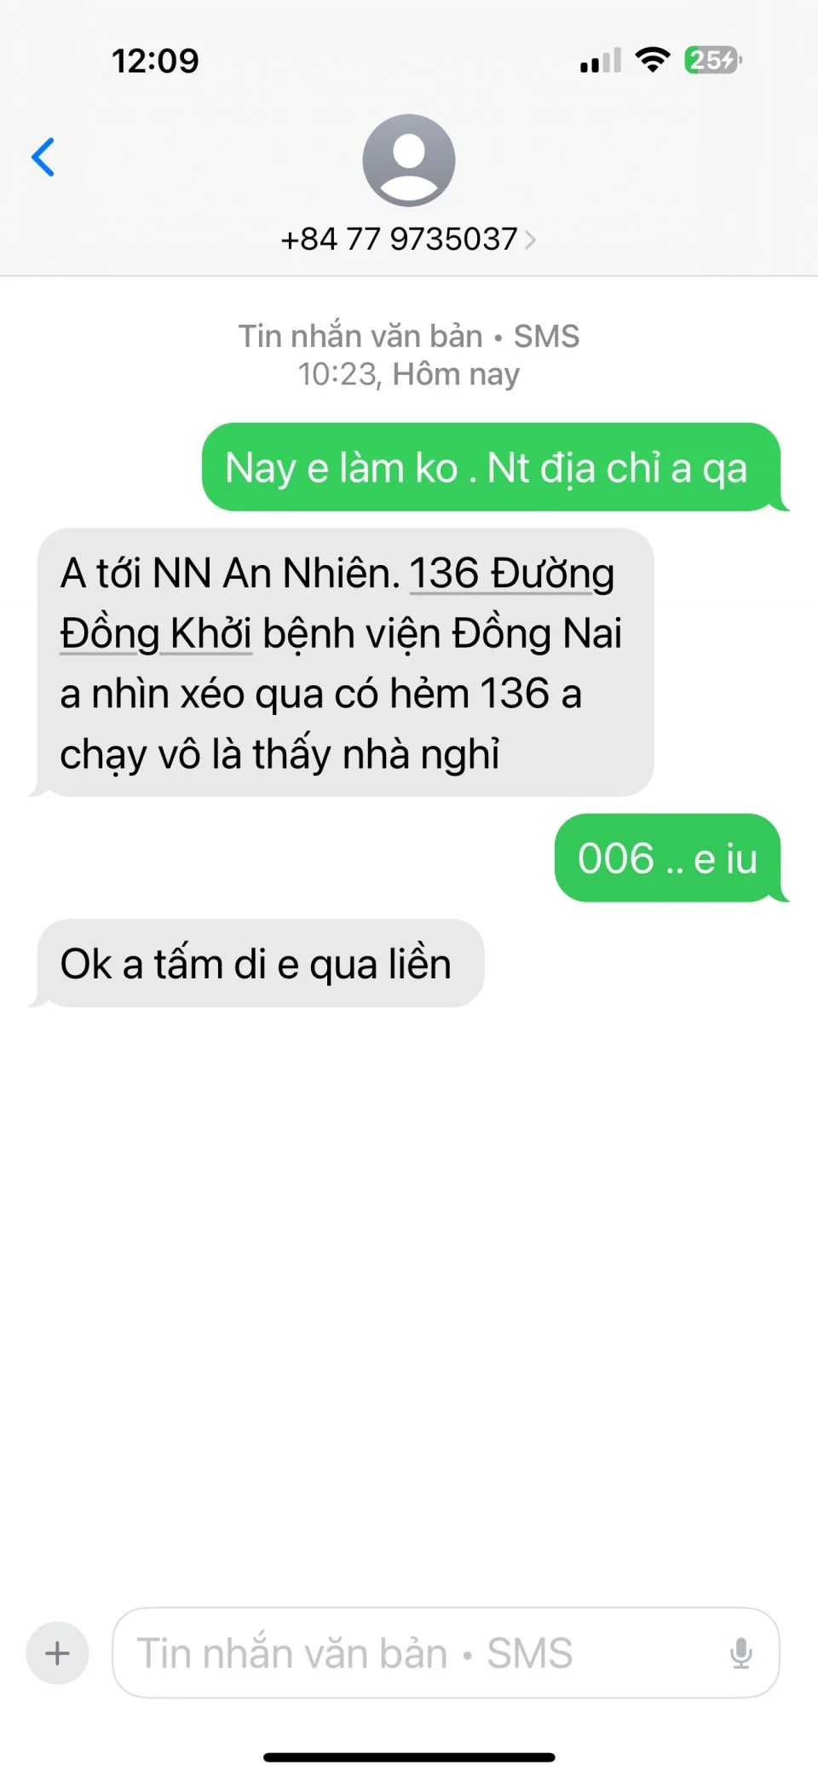Select the 'Nay e làm ko' green message
The height and width of the screenshot is (1777, 818).
point(491,467)
